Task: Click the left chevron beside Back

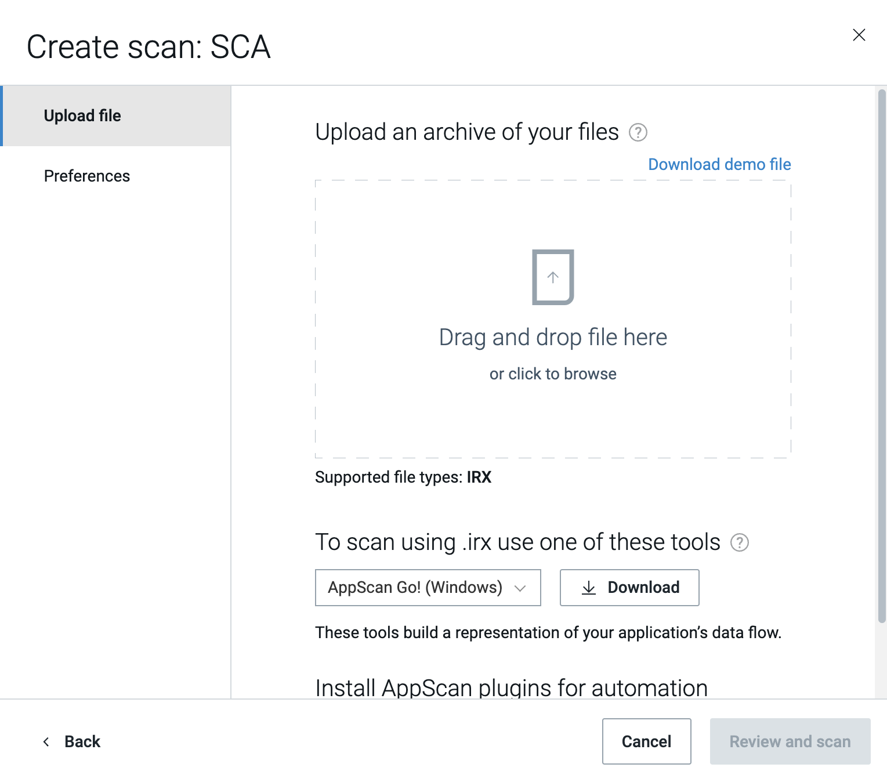Action: 46,741
